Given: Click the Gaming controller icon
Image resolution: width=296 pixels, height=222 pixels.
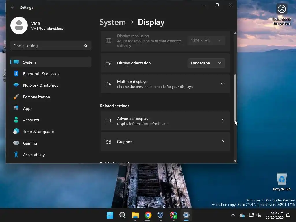Looking at the screenshot, I should tap(16, 143).
